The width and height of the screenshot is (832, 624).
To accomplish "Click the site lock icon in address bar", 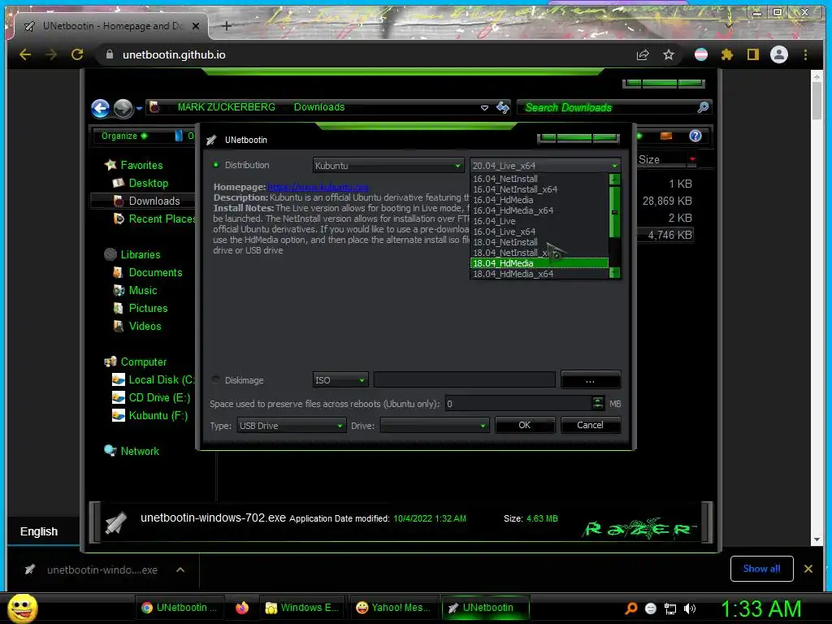I will point(110,54).
